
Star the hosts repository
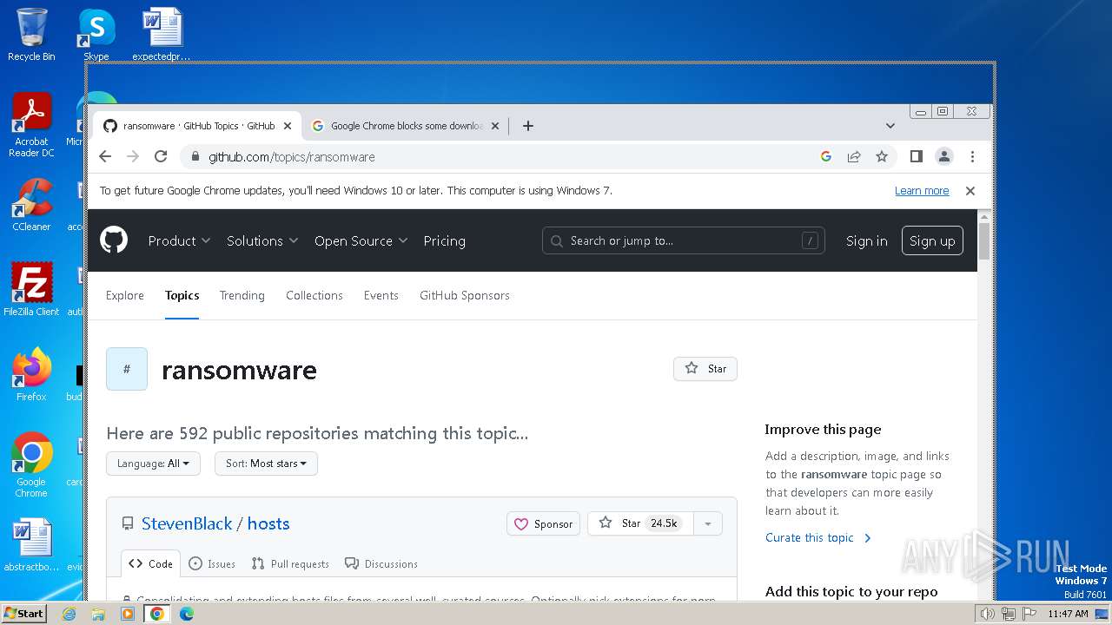(x=640, y=523)
